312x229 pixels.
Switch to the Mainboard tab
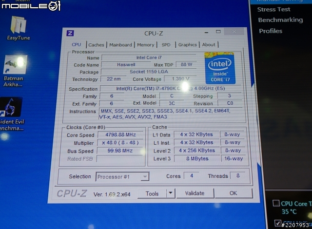pyautogui.click(x=120, y=45)
